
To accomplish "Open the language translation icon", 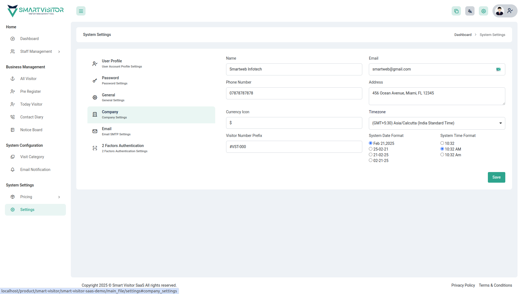I will point(470,11).
